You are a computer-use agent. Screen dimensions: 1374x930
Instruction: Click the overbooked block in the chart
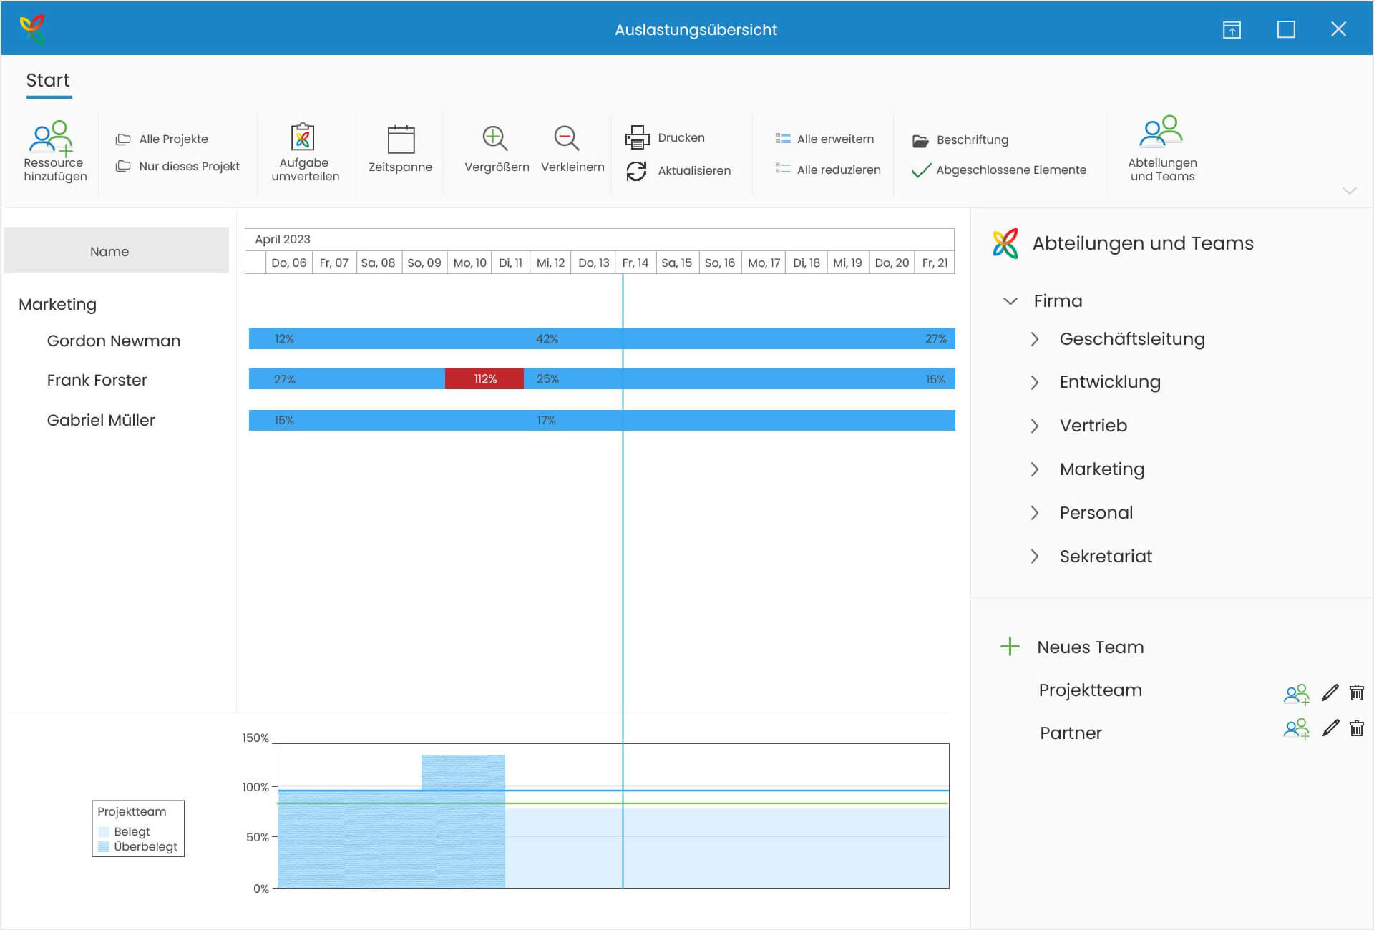pos(463,772)
